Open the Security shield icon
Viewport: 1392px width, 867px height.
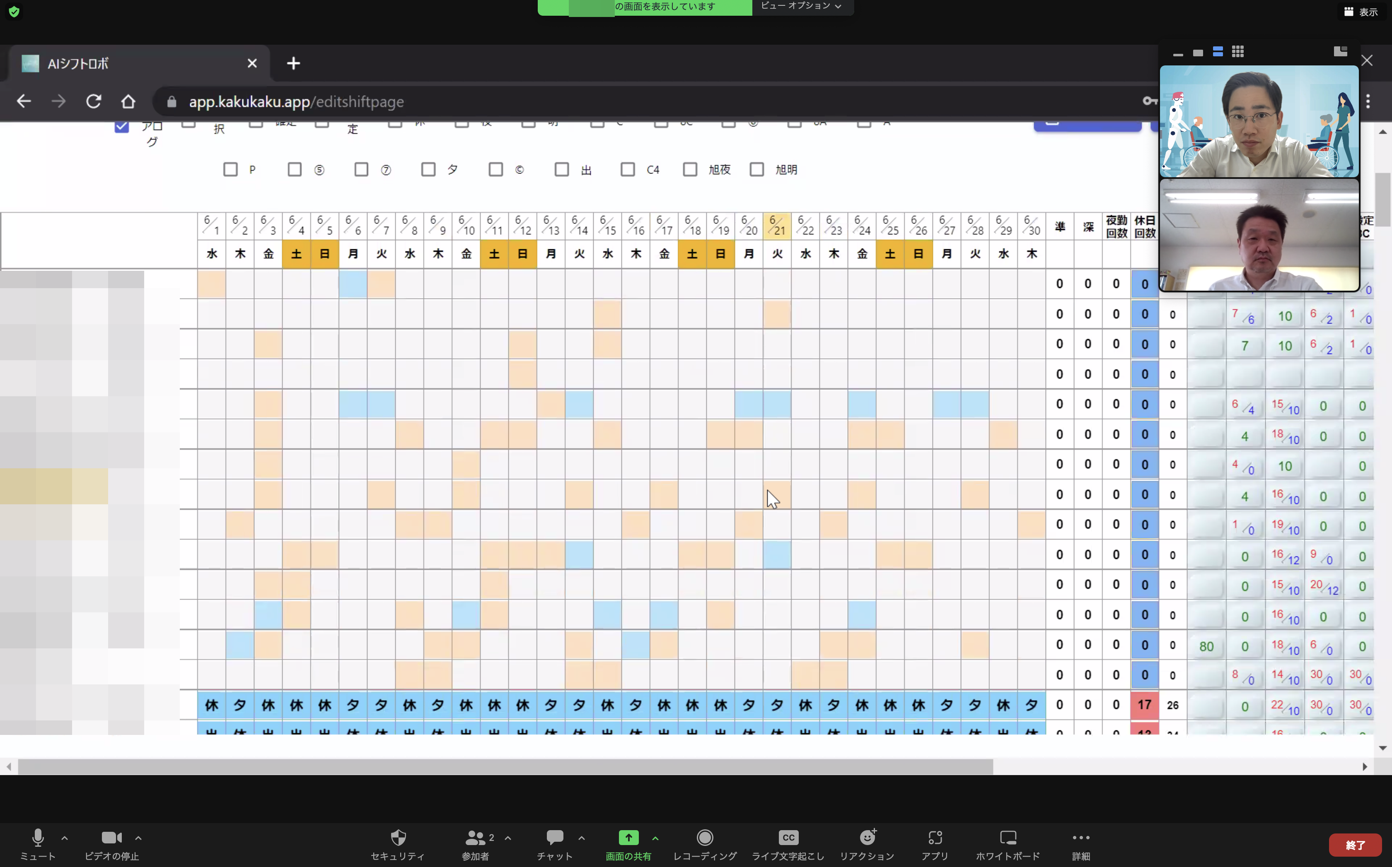[x=398, y=838]
